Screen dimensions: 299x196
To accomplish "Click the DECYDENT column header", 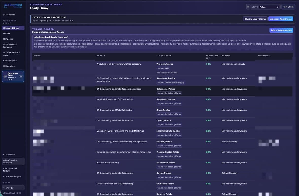I will point(264,56).
